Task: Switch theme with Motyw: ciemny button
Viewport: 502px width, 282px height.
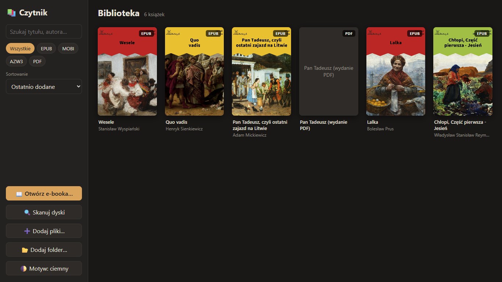Action: coord(44,268)
